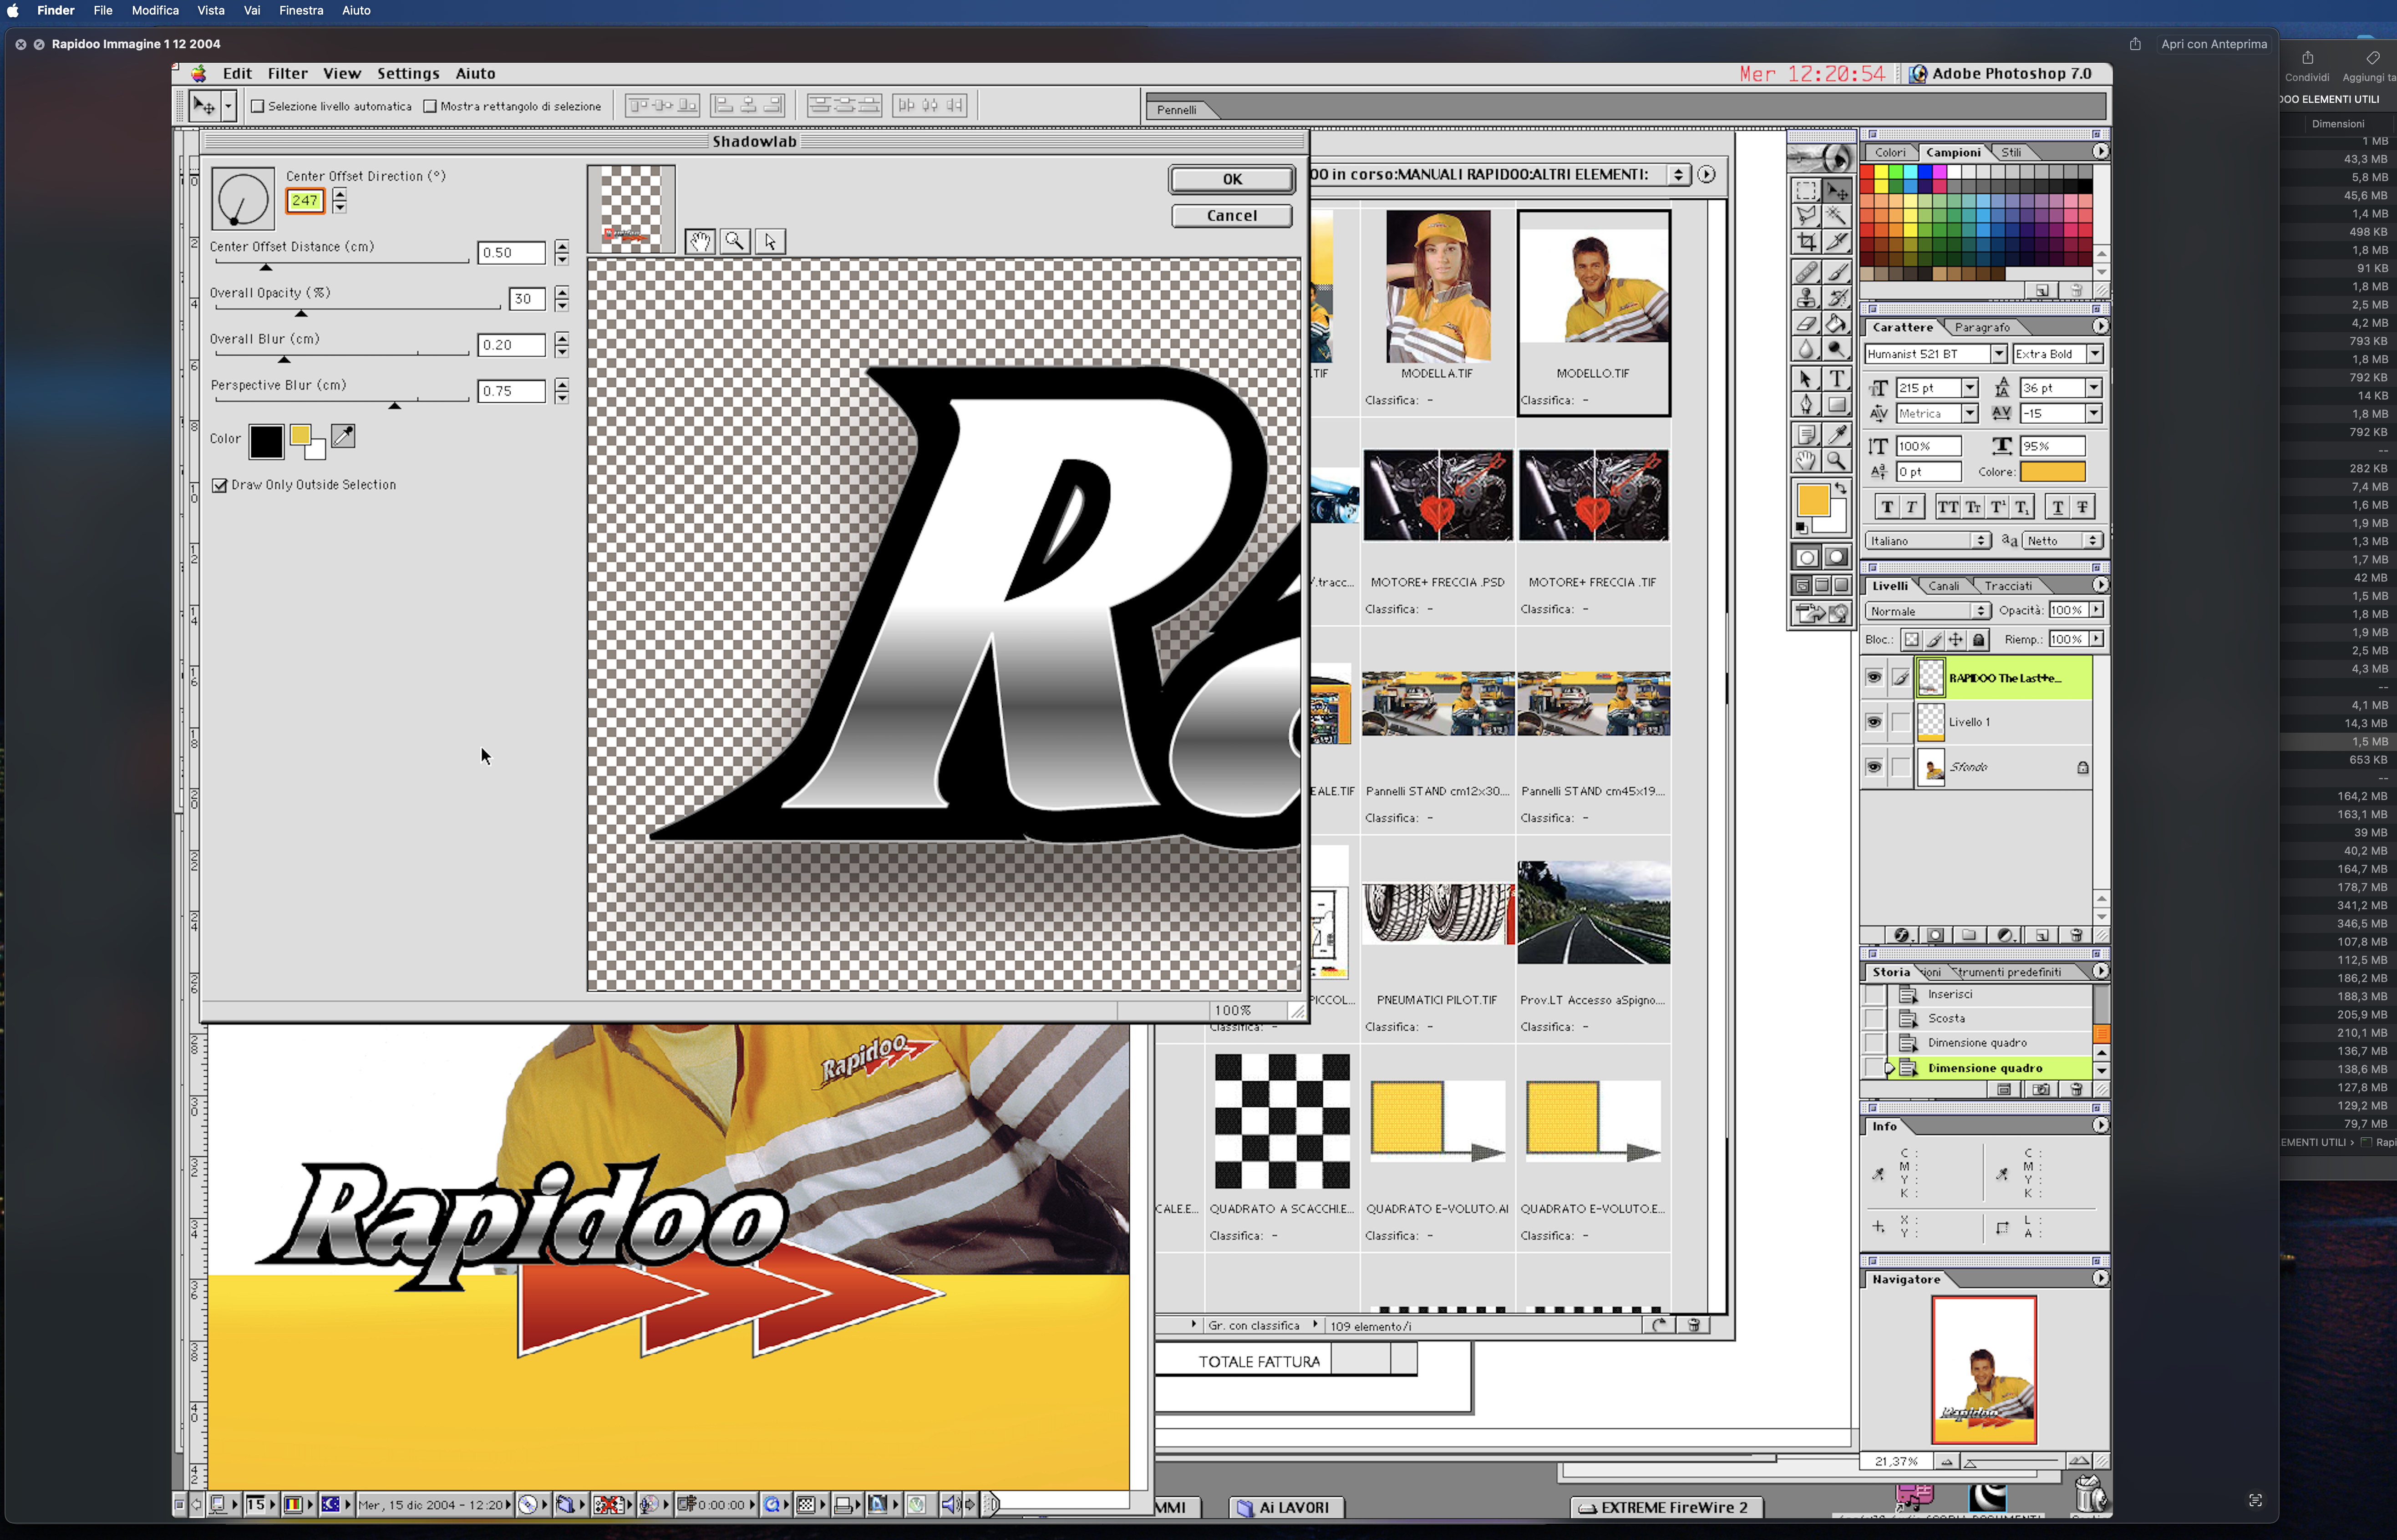
Task: Click Cancel in Shadowlab dialog
Action: click(1232, 216)
